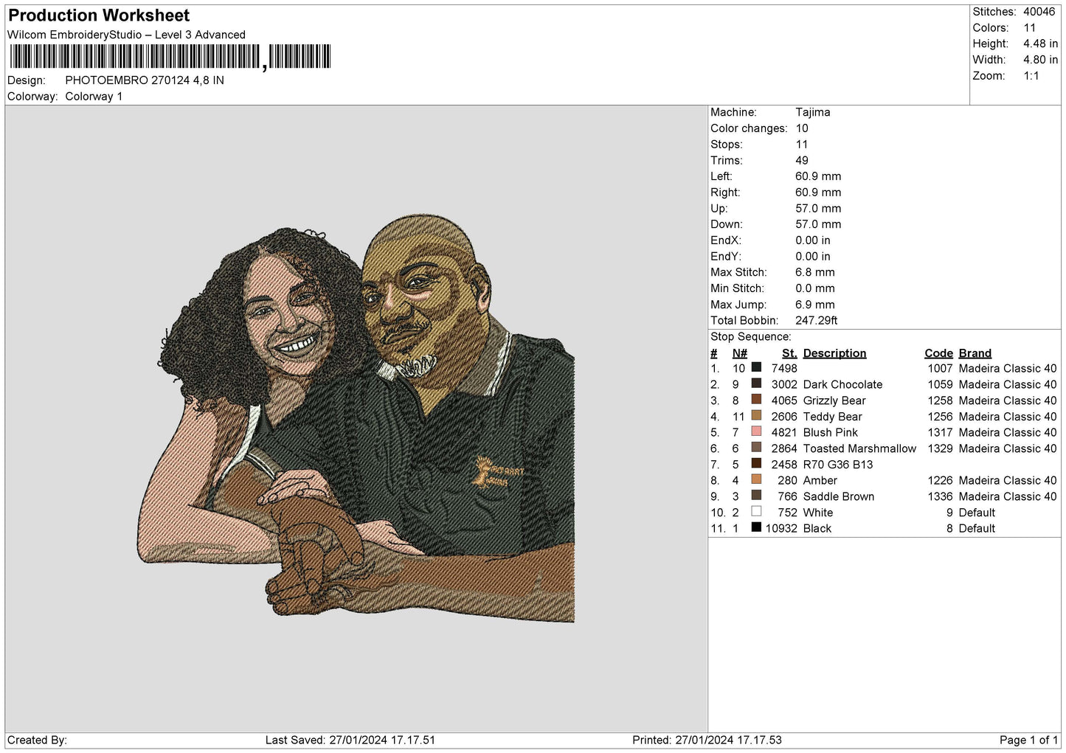The width and height of the screenshot is (1066, 753).
Task: Click the Width value 4.80 in
Action: [1040, 60]
